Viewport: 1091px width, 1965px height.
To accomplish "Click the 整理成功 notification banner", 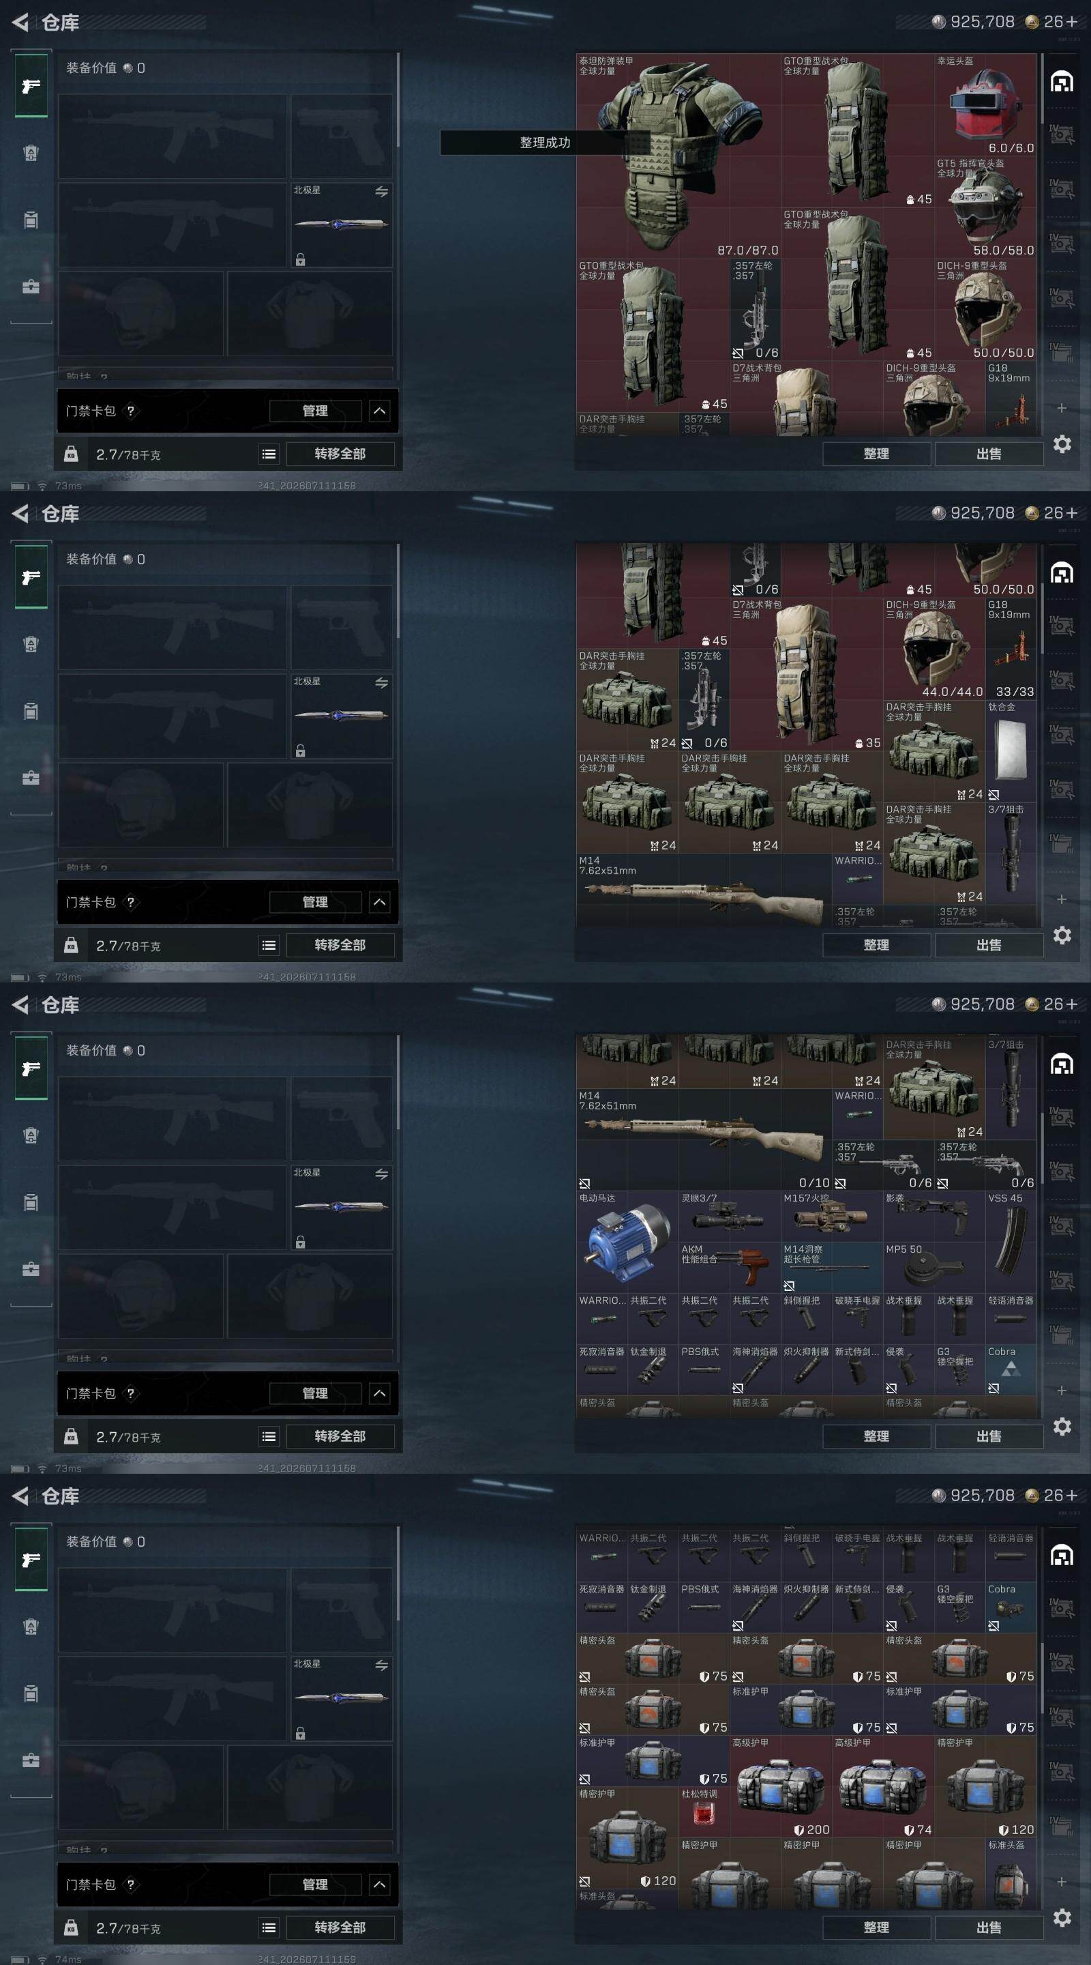I will click(x=544, y=143).
